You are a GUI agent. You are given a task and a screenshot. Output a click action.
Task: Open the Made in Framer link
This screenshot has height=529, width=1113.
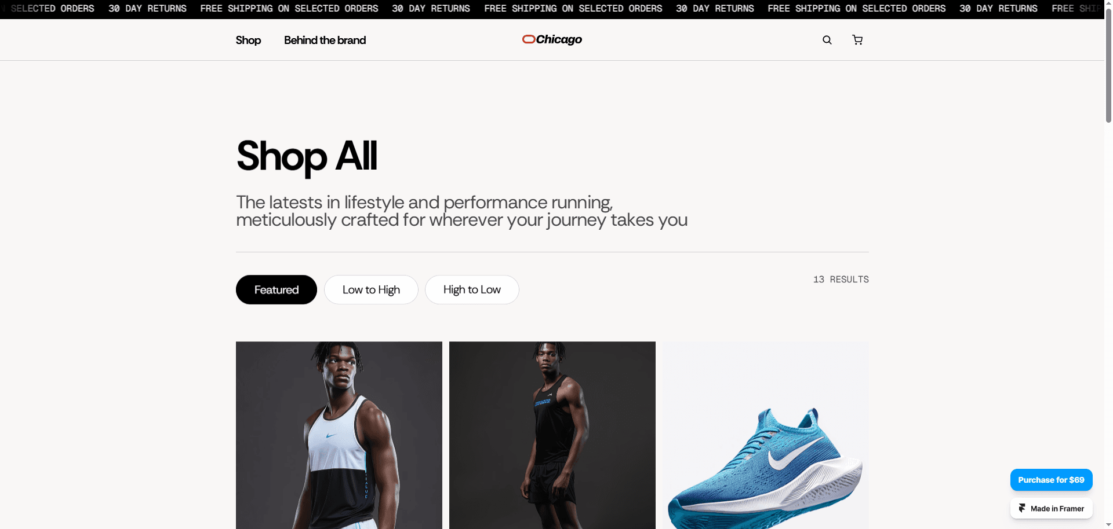pyautogui.click(x=1051, y=508)
